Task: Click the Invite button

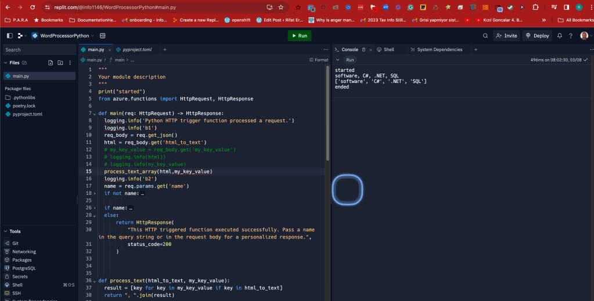Action: [x=506, y=35]
